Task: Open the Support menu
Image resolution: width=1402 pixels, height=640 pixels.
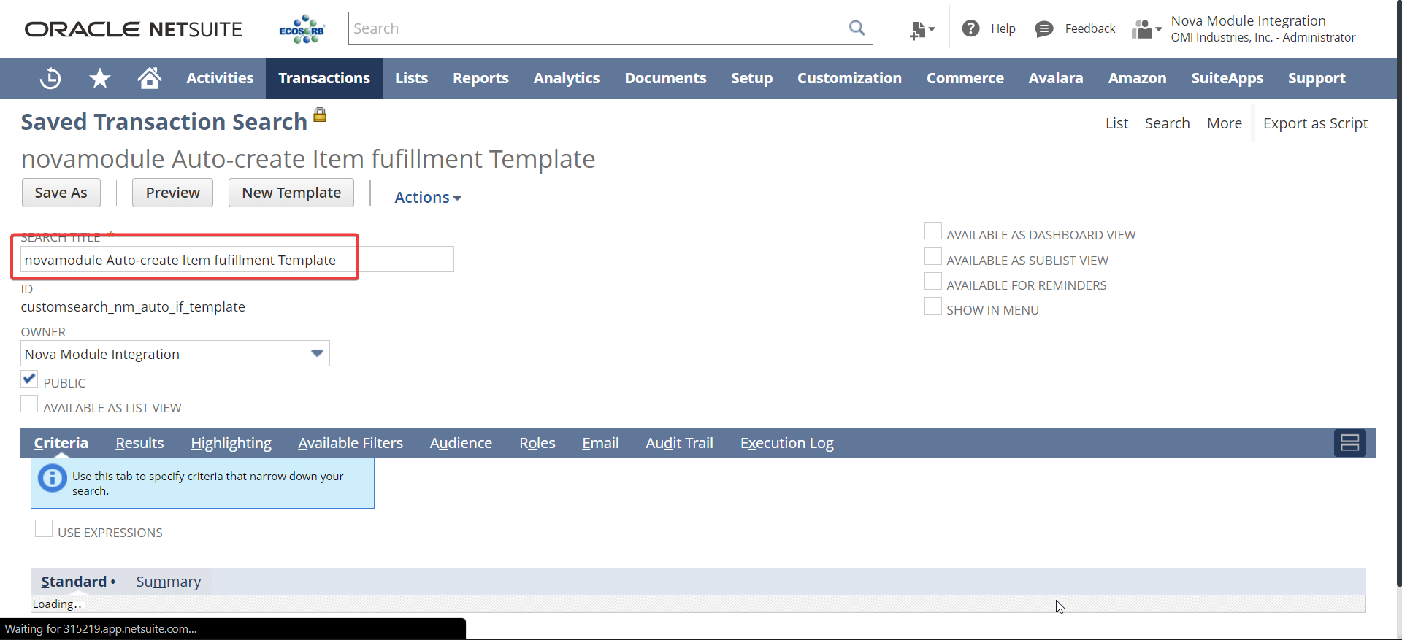Action: point(1316,78)
